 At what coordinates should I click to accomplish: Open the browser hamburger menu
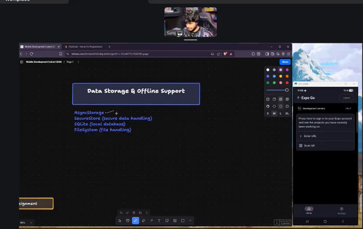[x=288, y=54]
